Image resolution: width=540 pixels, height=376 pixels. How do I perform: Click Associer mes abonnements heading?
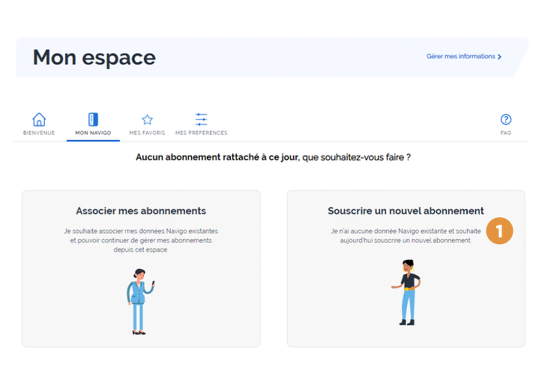coord(141,211)
